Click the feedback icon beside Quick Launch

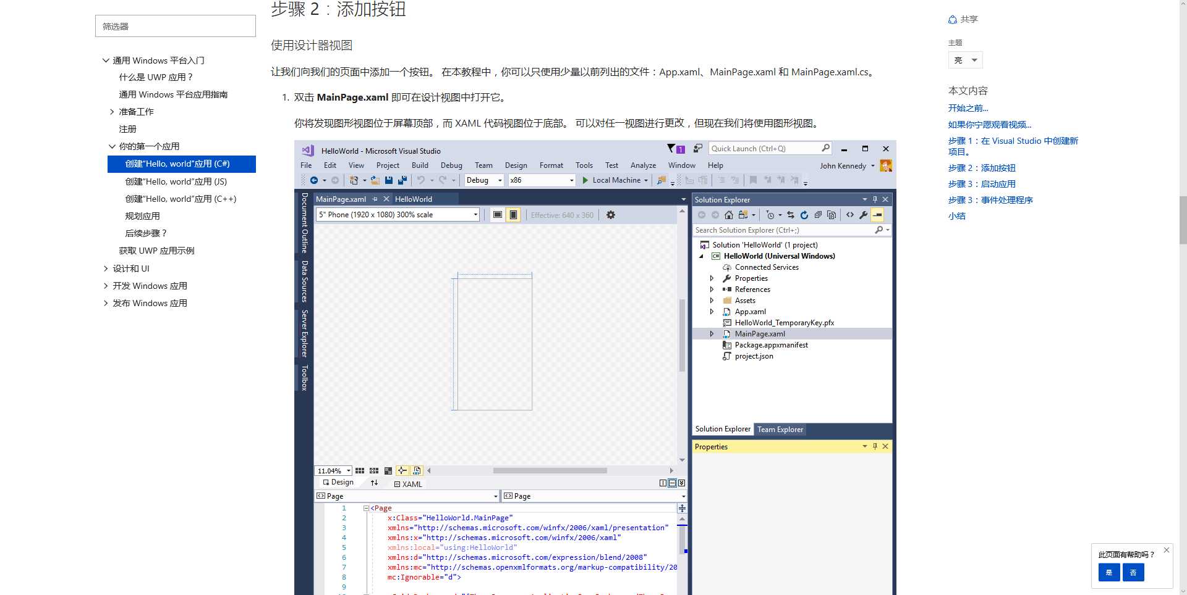[698, 149]
